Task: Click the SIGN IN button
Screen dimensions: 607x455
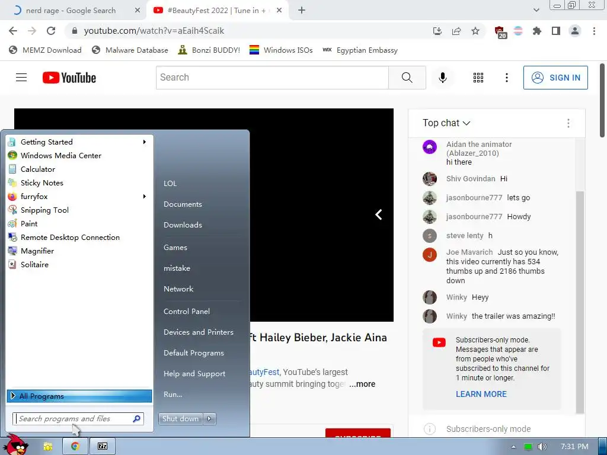Action: [555, 78]
